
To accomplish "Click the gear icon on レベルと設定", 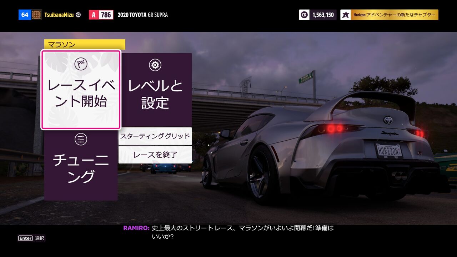I will coord(155,65).
